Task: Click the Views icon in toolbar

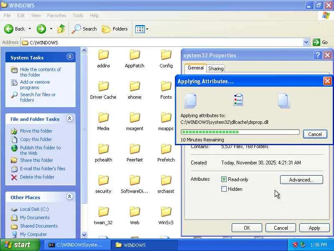Action: (140, 29)
